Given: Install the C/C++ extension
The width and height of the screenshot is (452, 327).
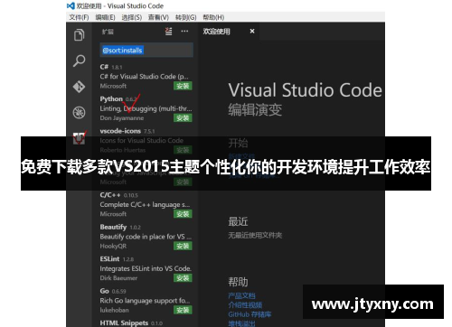Looking at the screenshot, I should coord(183,214).
